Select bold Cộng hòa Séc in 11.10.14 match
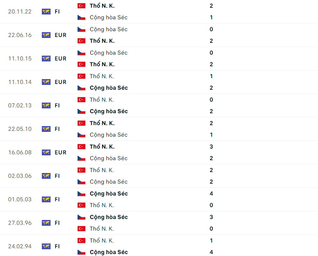This screenshot has height=256, width=318. [109, 88]
